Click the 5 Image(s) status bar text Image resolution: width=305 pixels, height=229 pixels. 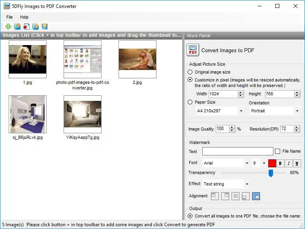[13, 225]
